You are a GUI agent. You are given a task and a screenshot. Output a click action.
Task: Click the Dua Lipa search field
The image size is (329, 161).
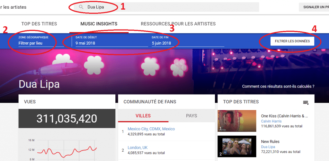[166, 7]
